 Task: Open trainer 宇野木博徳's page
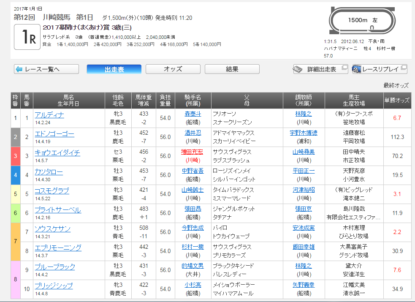pos(303,133)
